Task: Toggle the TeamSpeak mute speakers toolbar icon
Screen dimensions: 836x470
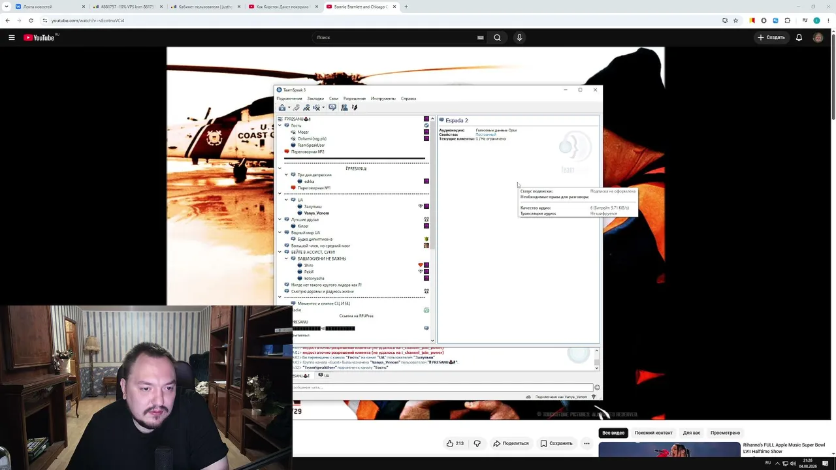Action: pos(316,108)
